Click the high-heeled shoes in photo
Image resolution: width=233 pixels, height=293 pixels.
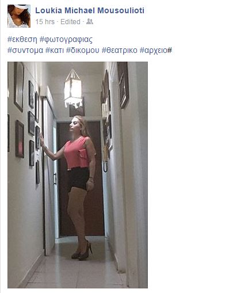point(82,250)
